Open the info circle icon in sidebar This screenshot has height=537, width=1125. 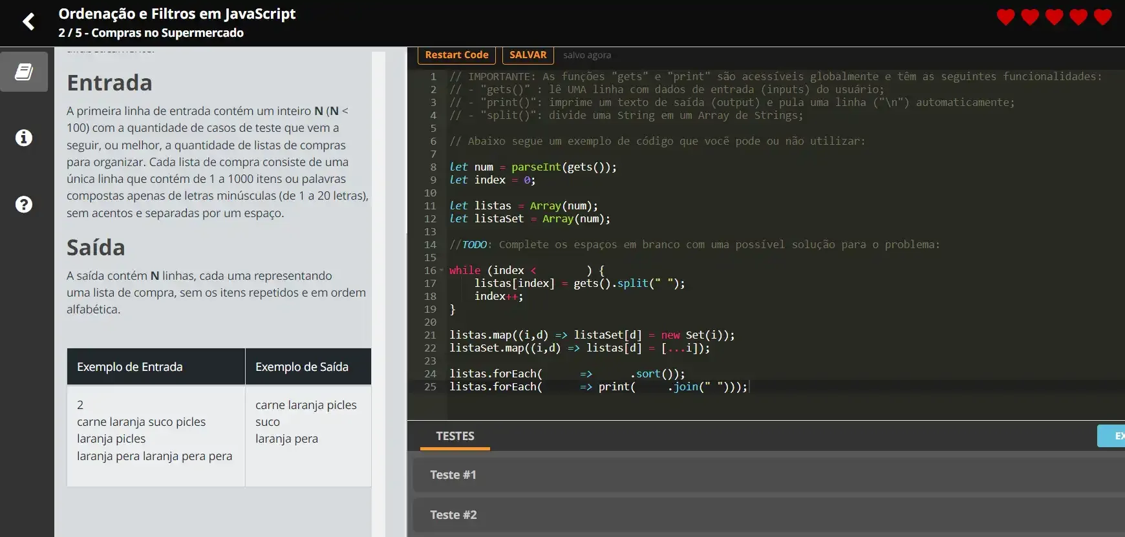click(x=24, y=138)
